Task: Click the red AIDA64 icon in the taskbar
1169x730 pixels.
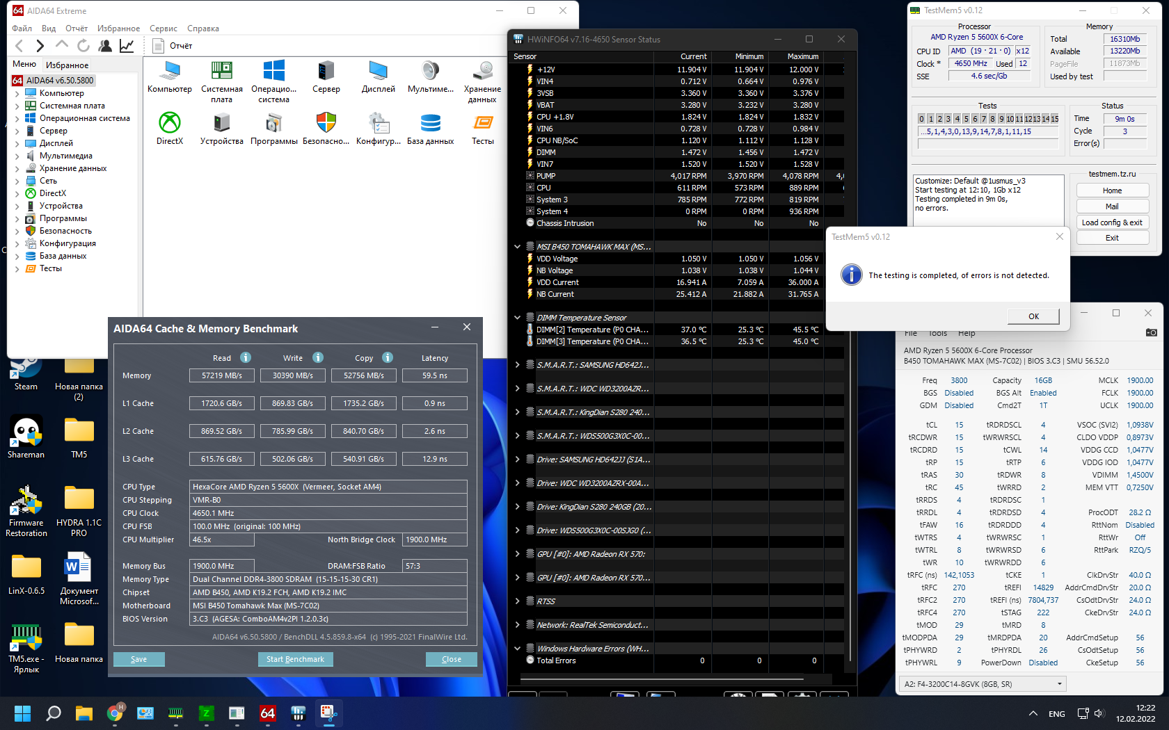Action: [x=268, y=713]
